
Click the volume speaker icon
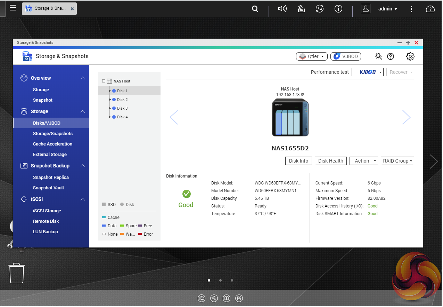[x=282, y=9]
